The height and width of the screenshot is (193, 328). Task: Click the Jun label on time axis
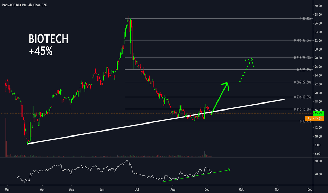(102, 189)
